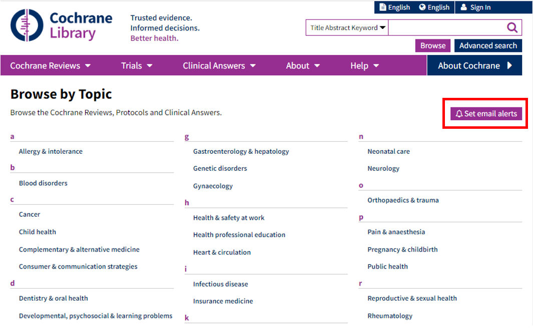
Task: Click the Advanced search button
Action: pos(488,45)
